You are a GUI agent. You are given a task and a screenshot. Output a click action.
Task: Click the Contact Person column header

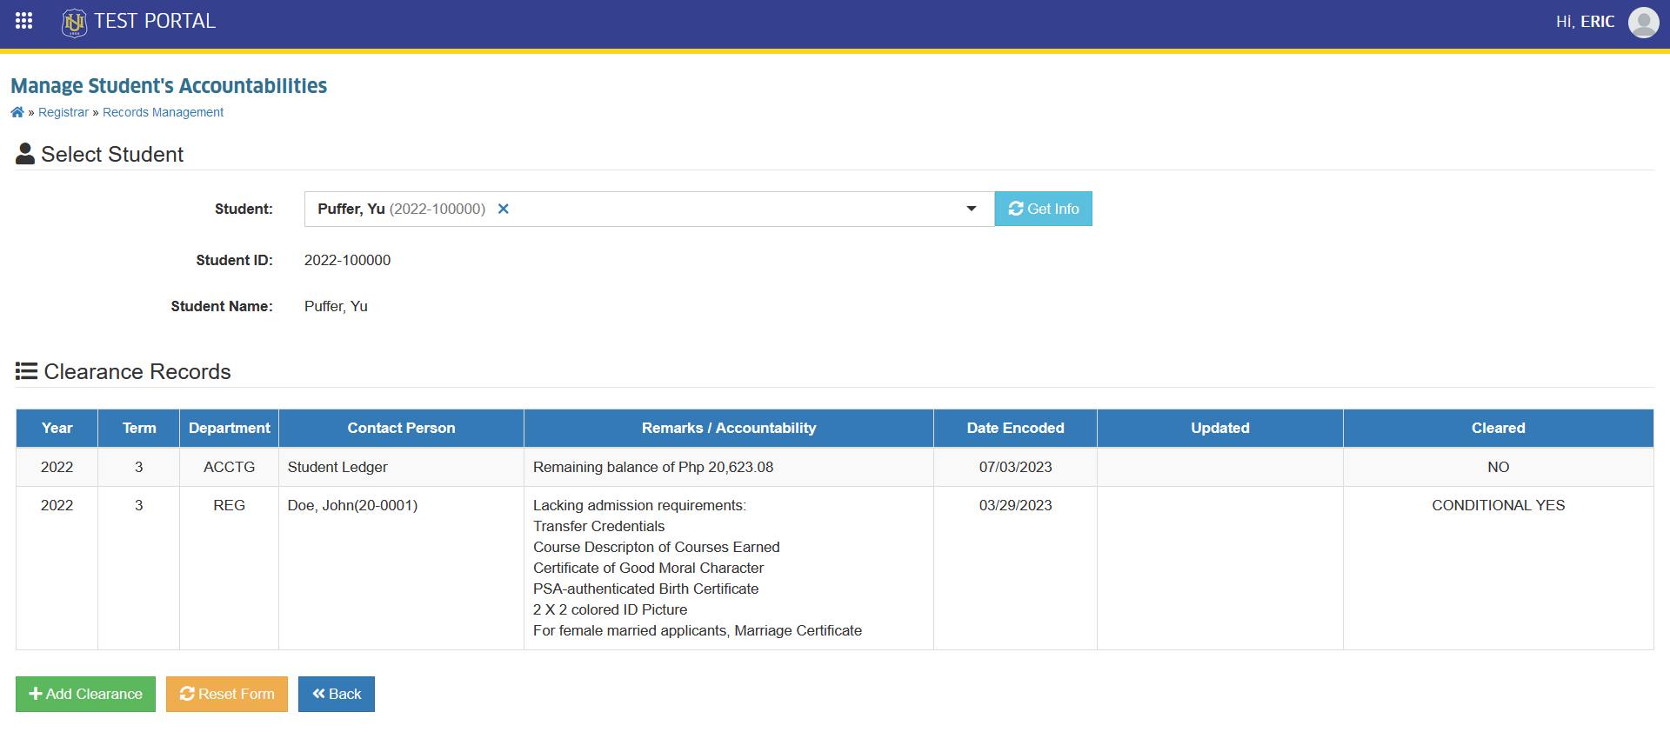[x=401, y=428]
